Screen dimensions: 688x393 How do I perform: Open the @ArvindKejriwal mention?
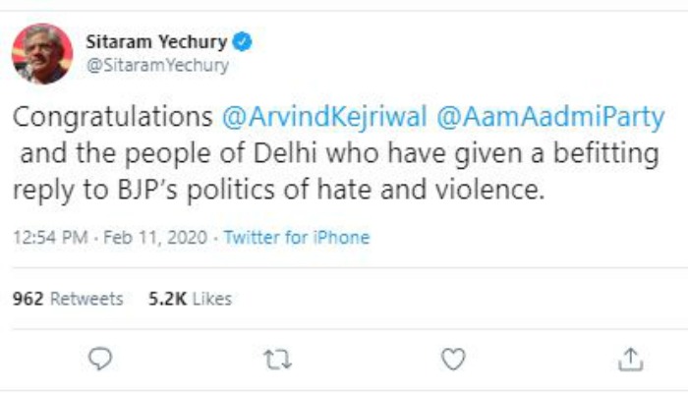coord(324,118)
